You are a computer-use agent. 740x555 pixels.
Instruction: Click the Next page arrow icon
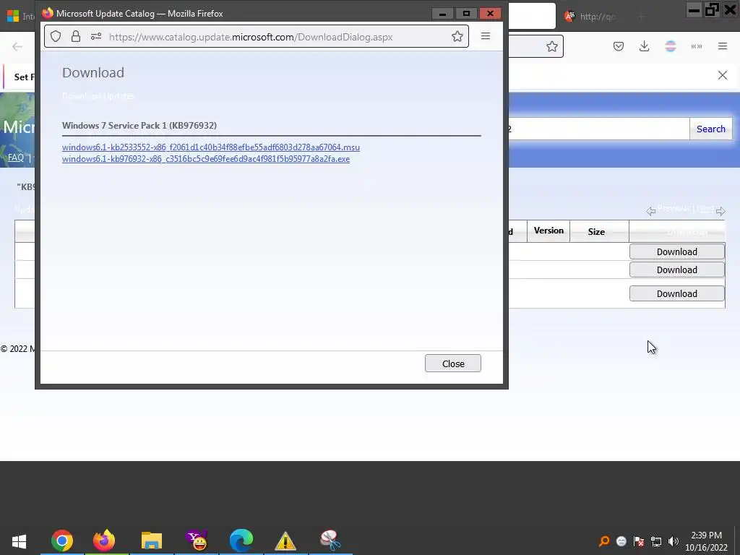click(720, 211)
